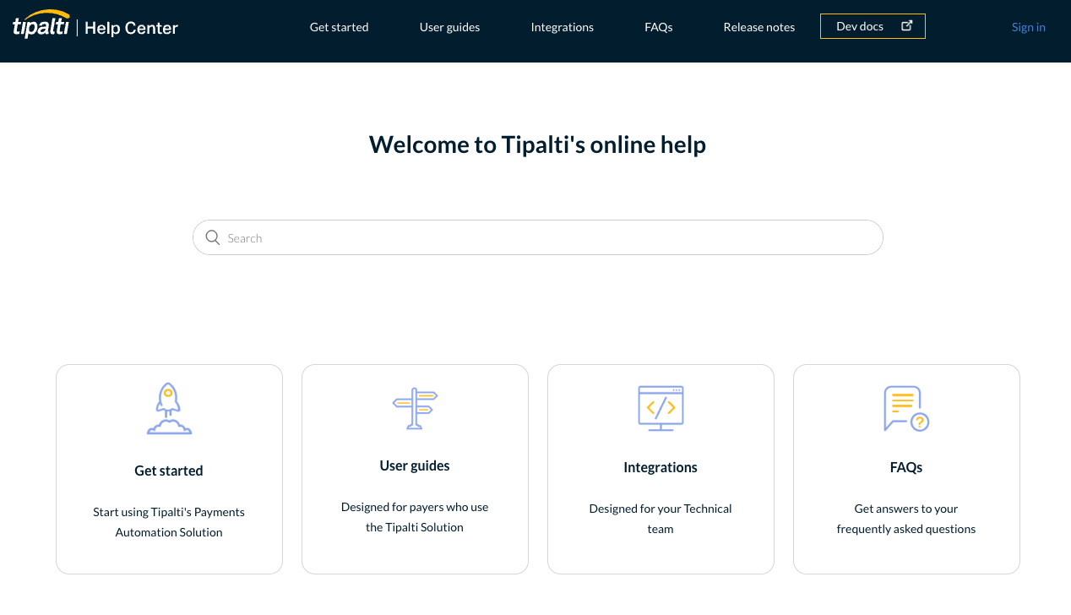Click the code monitor Integrations icon
The width and height of the screenshot is (1071, 615).
(661, 408)
